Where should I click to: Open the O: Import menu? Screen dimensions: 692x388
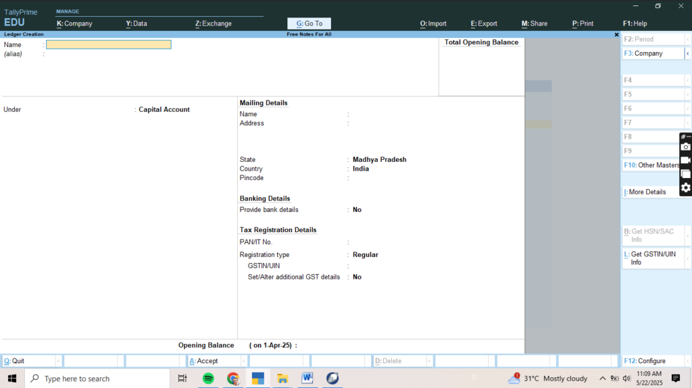point(433,24)
